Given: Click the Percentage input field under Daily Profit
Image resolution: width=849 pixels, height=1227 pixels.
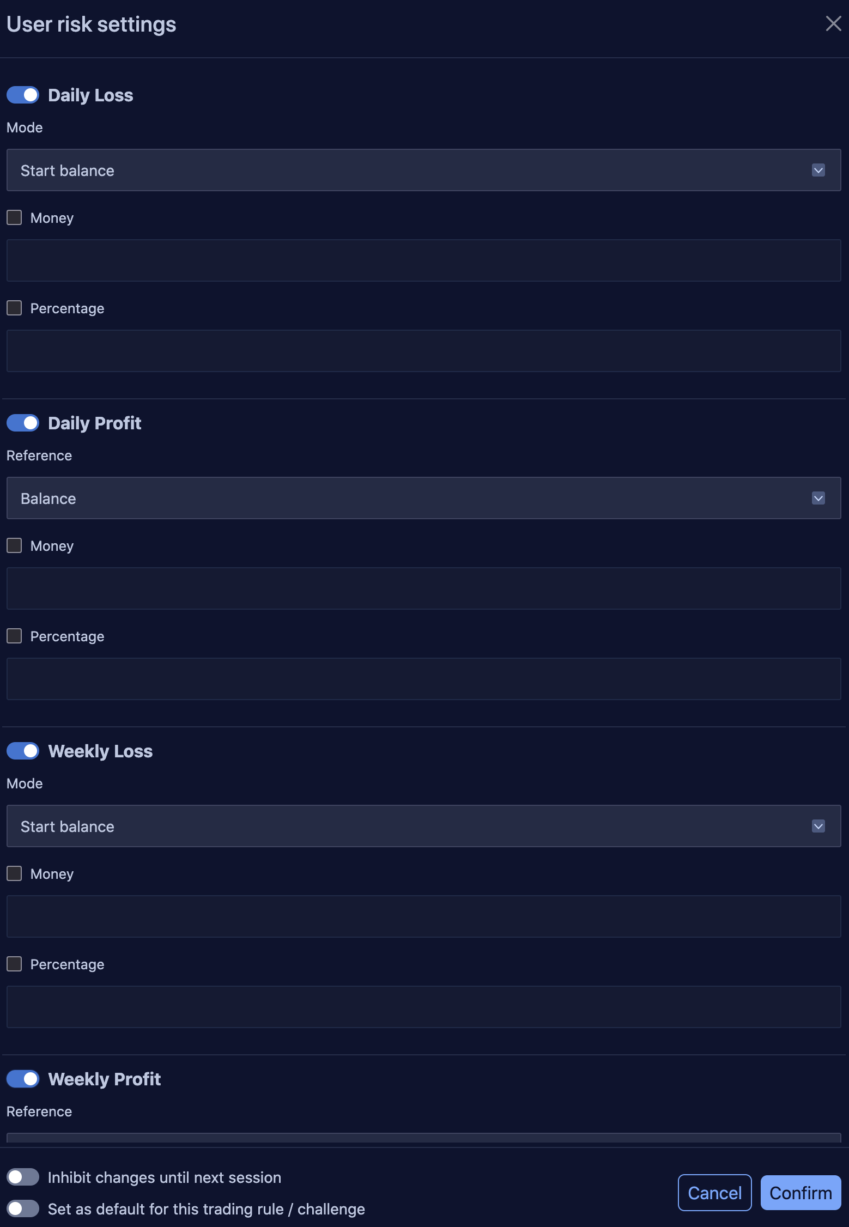Looking at the screenshot, I should [424, 678].
